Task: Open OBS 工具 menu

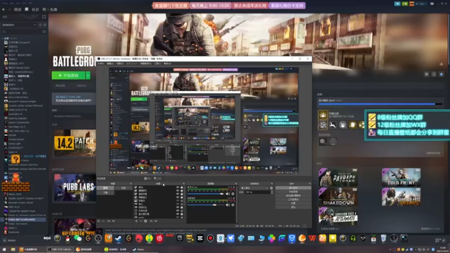Action: point(157,64)
